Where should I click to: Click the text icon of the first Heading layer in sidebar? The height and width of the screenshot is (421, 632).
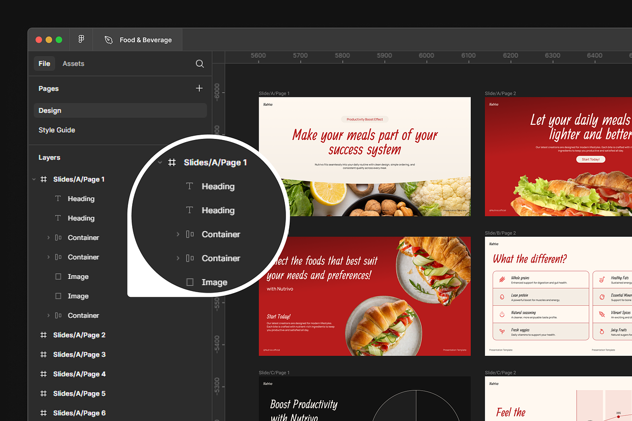(x=58, y=199)
